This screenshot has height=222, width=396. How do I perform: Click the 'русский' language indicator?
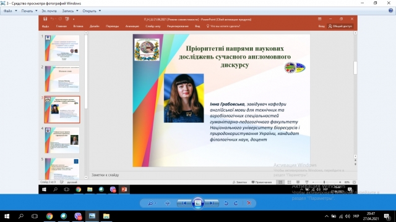[x=72, y=182]
